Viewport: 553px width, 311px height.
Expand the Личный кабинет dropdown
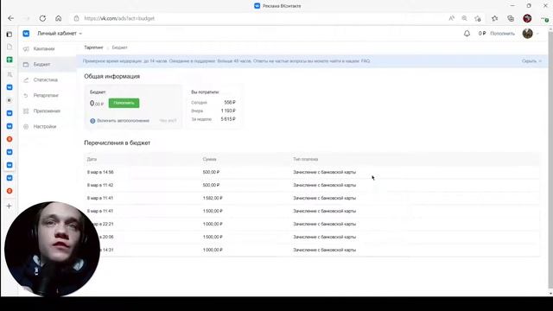[x=60, y=33]
